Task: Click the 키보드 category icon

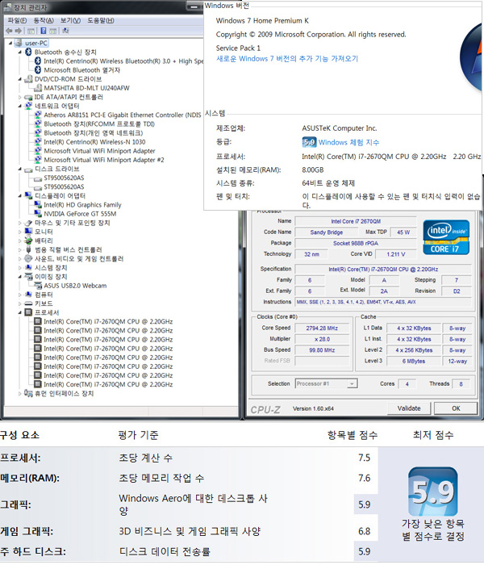Action: click(28, 303)
